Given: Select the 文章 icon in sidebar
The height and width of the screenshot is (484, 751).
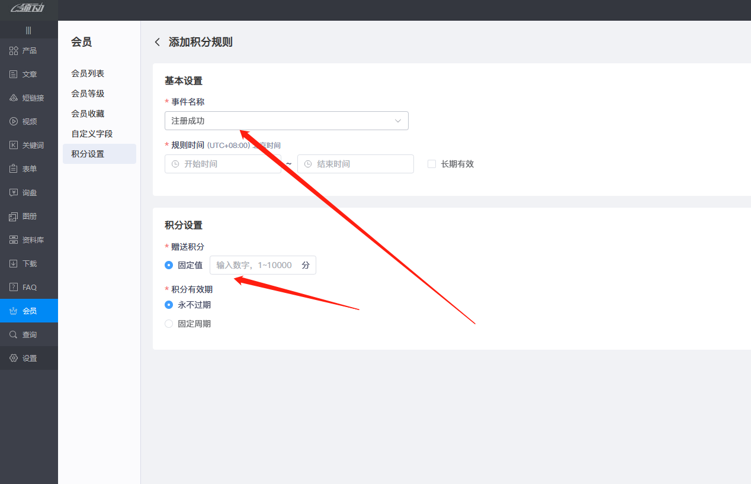Looking at the screenshot, I should pos(28,74).
